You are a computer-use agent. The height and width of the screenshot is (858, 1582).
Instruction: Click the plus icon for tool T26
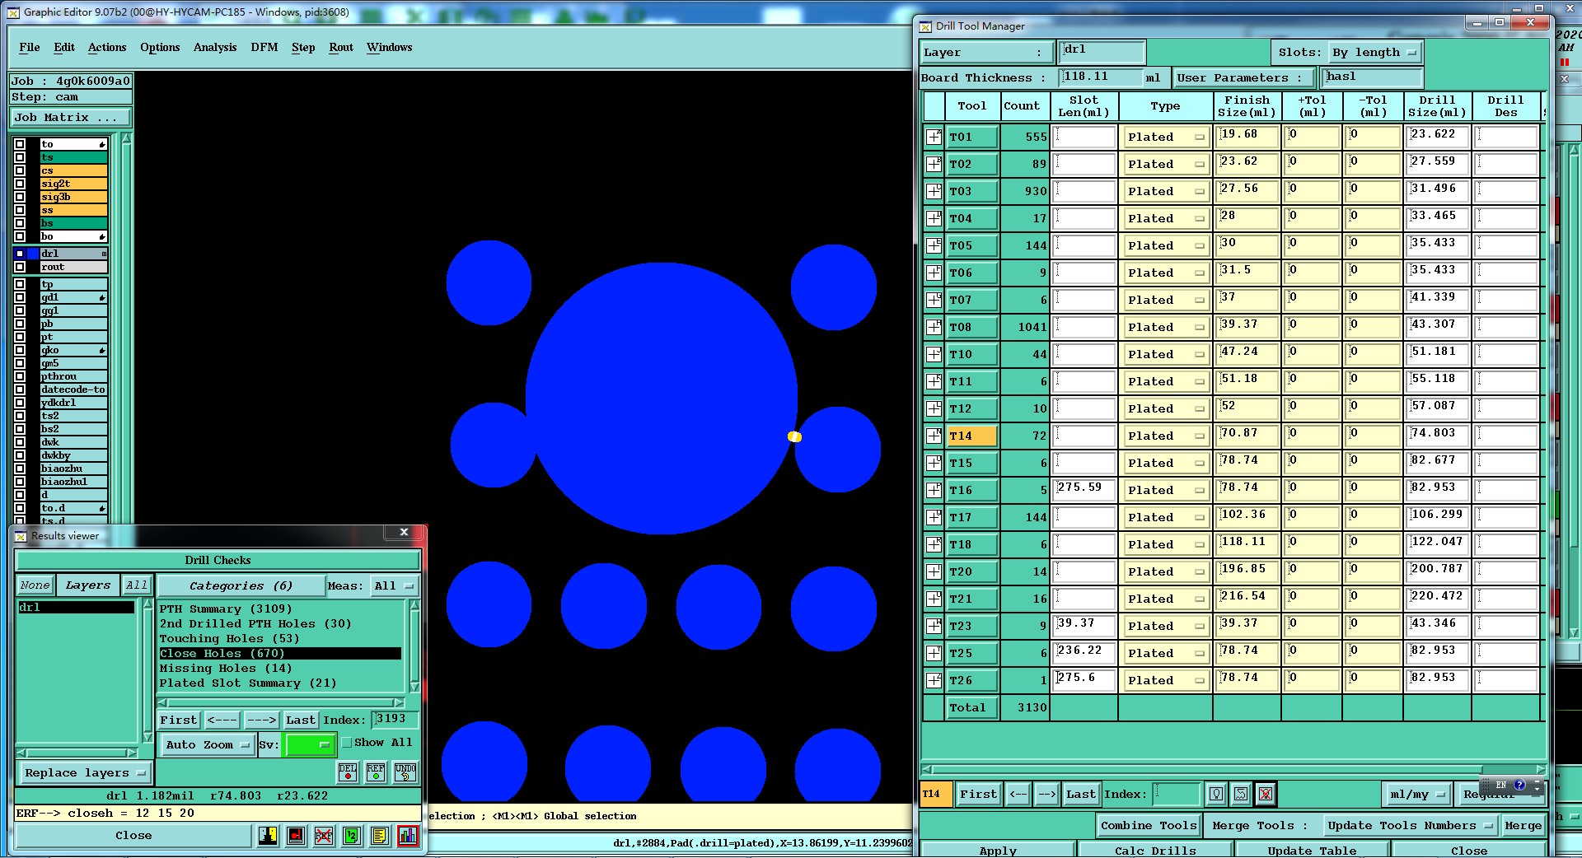[934, 680]
